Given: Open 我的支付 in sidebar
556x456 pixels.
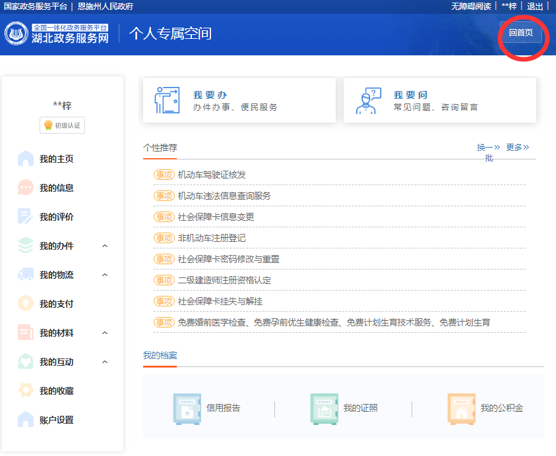Looking at the screenshot, I should click(x=56, y=304).
